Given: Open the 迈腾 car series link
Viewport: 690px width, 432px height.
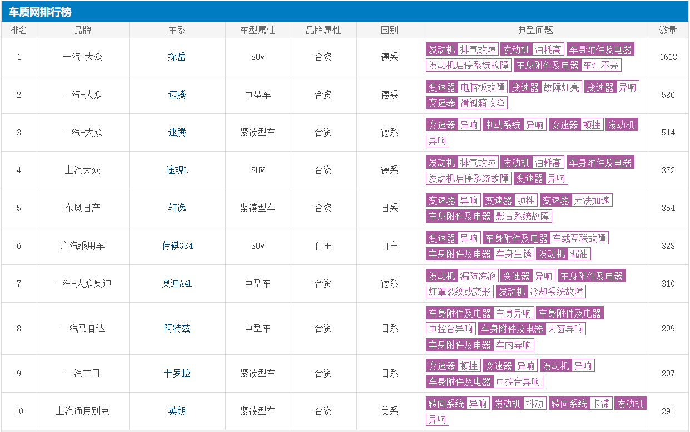Looking at the screenshot, I should (177, 94).
